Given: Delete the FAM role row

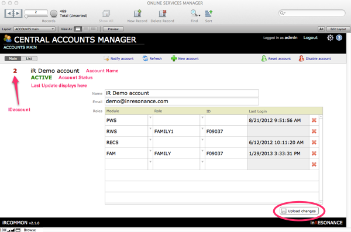Looking at the screenshot, I should [x=314, y=153].
